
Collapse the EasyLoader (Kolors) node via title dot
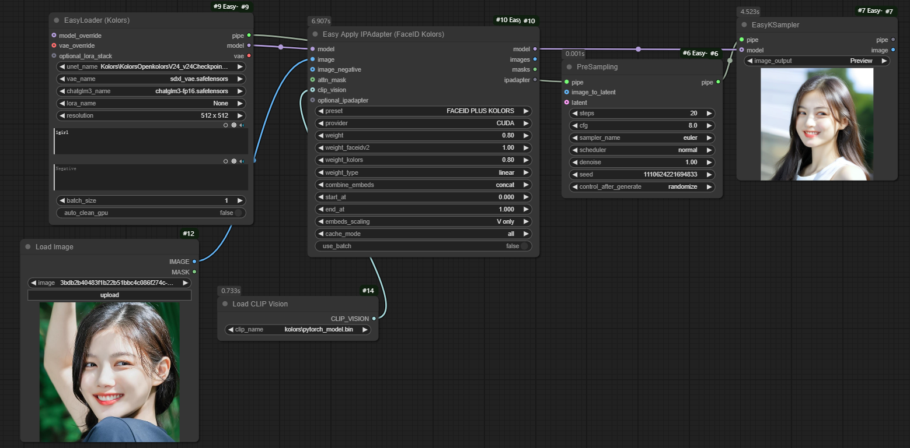pyautogui.click(x=57, y=20)
